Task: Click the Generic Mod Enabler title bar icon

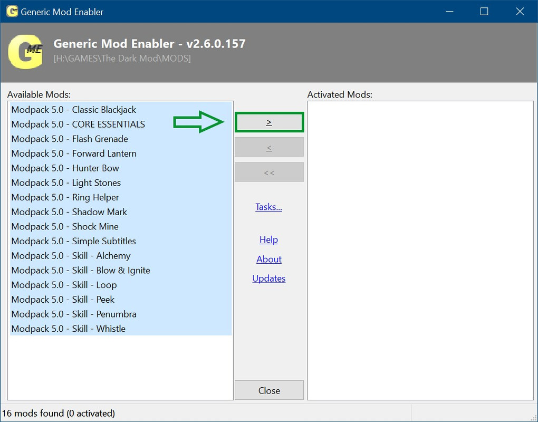Action: [x=12, y=11]
